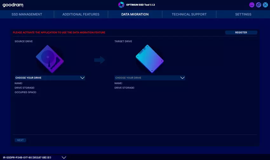Screen dimensions: 270x160
Task: Select the source hard disk drive icon
Action: pyautogui.click(x=50, y=59)
